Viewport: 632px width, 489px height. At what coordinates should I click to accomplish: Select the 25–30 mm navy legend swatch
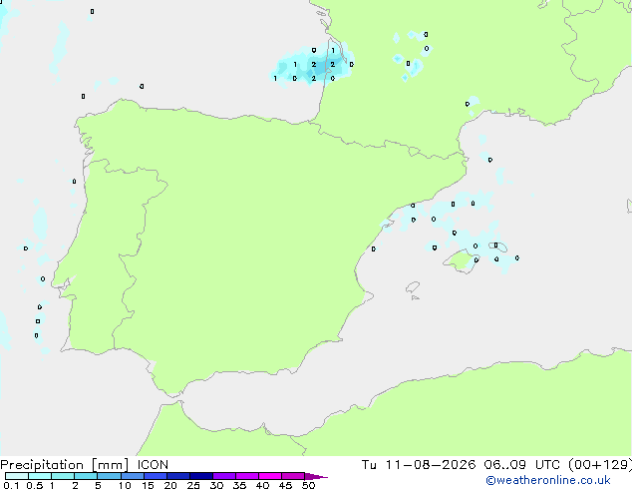201,476
